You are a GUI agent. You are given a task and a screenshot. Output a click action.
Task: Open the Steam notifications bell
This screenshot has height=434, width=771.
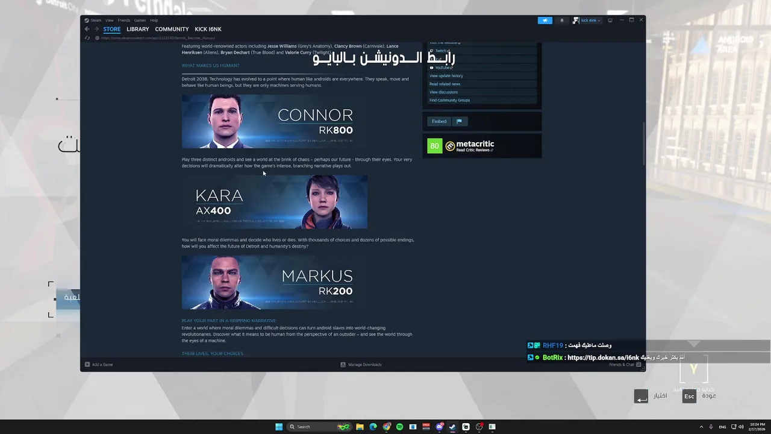[x=562, y=20]
